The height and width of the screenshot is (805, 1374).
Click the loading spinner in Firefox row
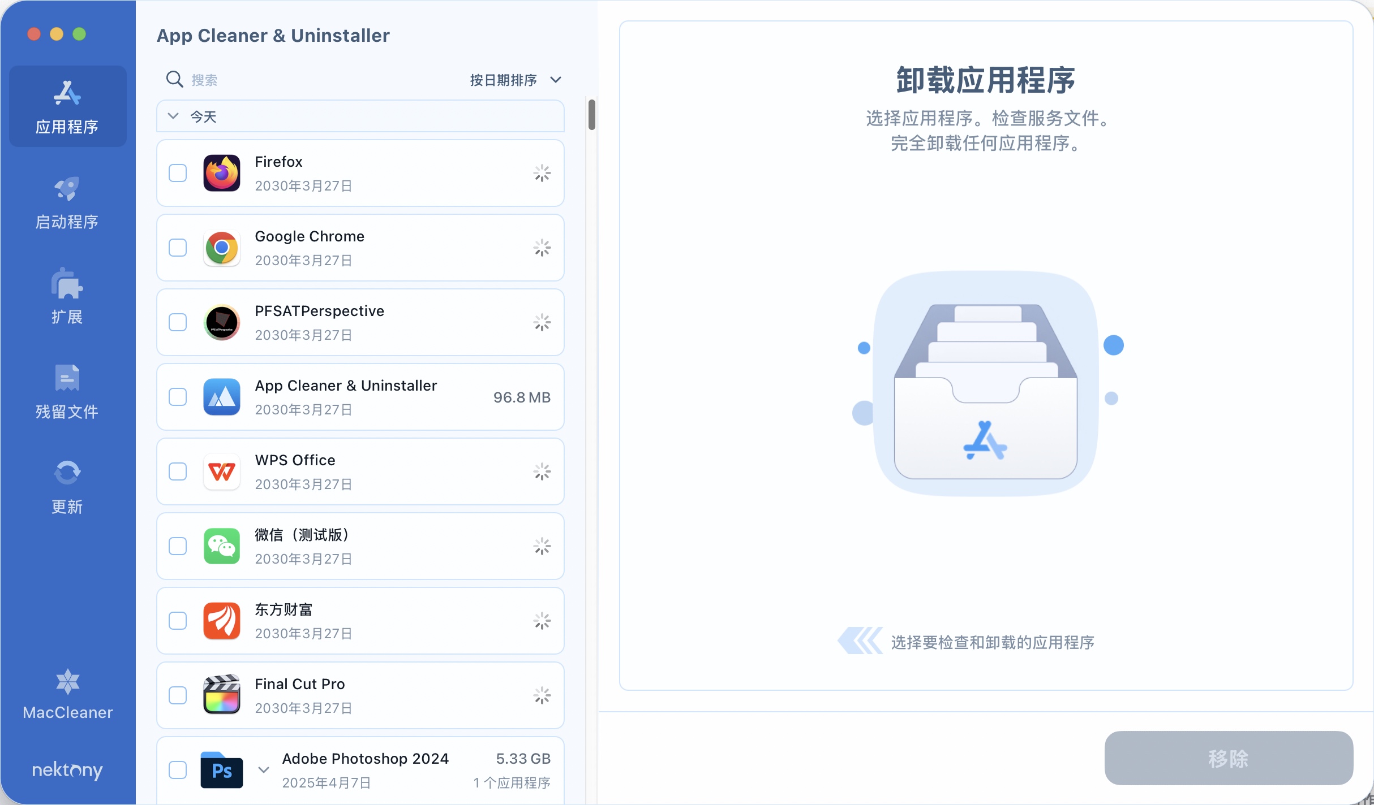542,173
